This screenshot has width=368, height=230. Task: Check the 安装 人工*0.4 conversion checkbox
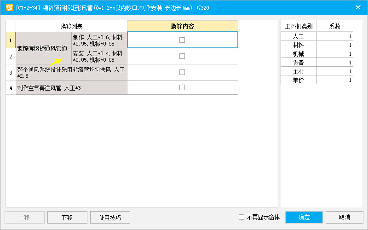coord(182,56)
